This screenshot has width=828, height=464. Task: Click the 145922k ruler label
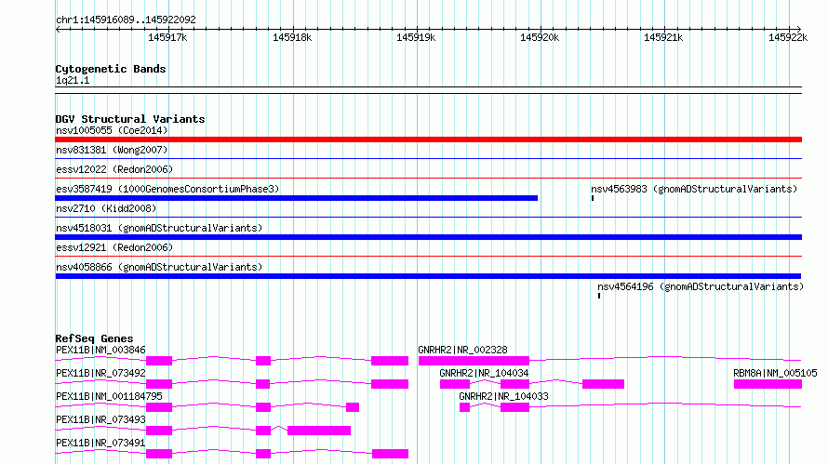(x=788, y=37)
